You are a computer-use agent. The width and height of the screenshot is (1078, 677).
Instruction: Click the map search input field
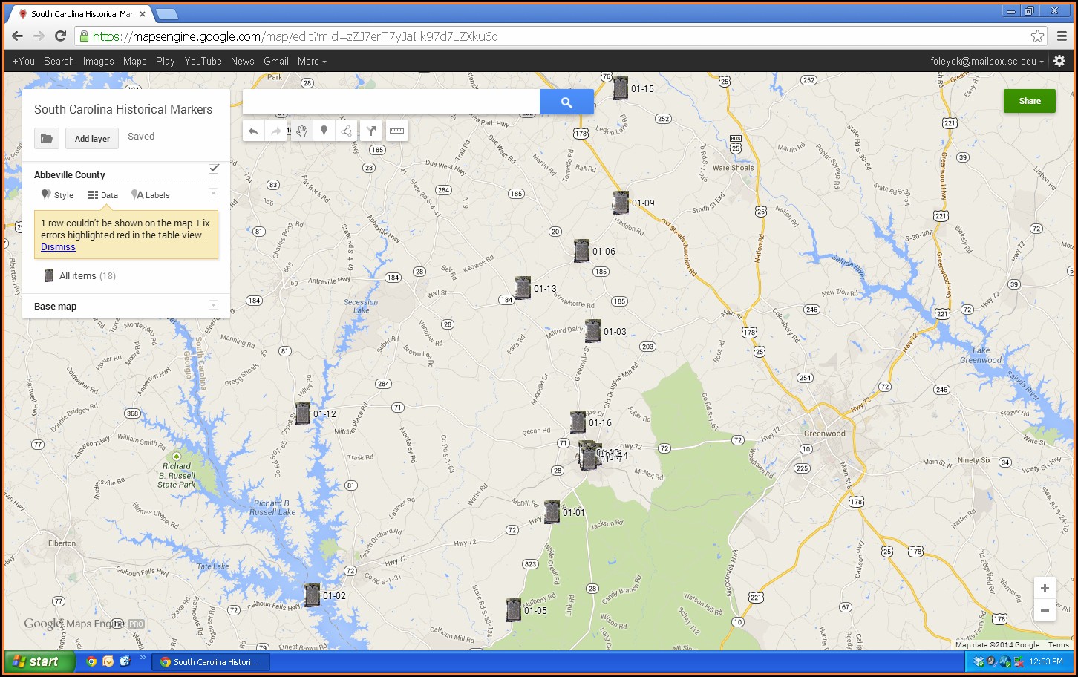coord(391,102)
